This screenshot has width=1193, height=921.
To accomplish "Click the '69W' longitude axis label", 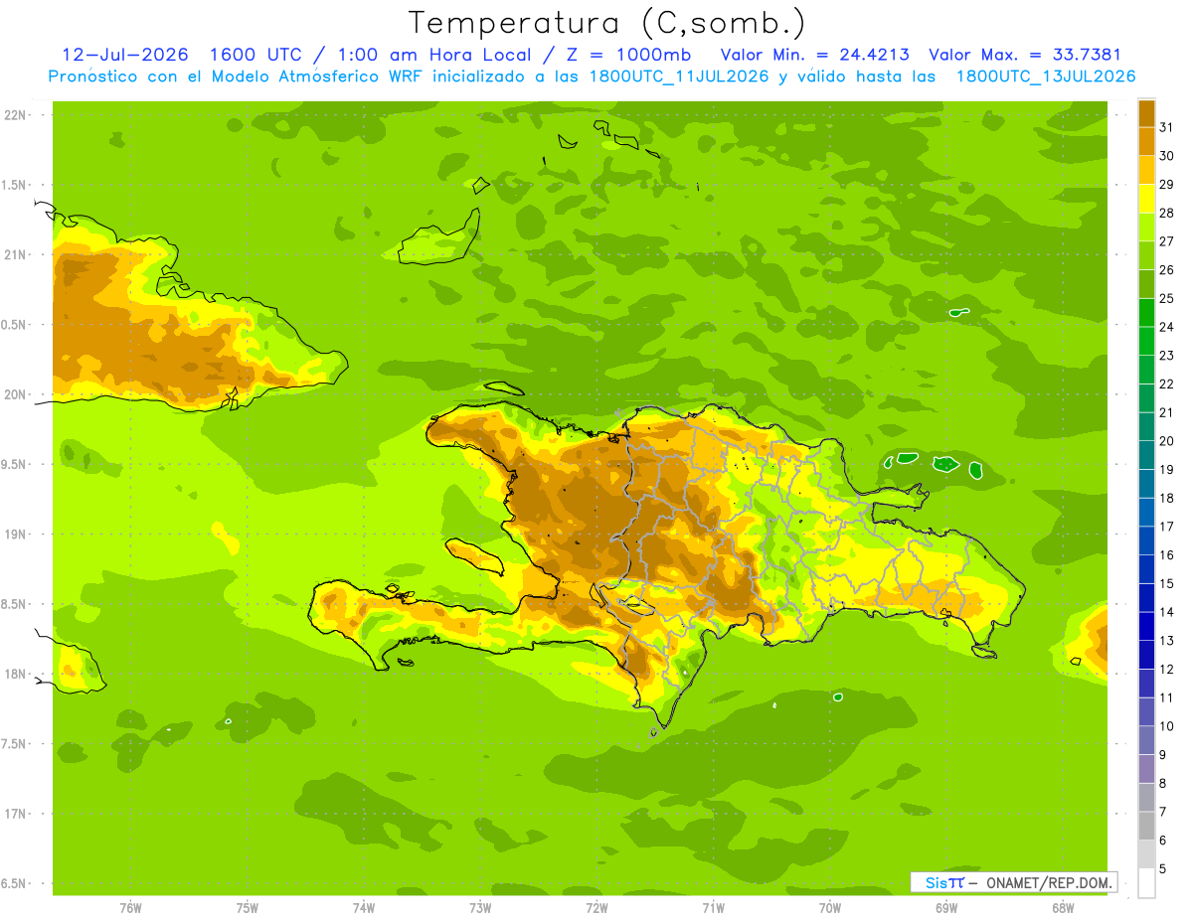I will click(946, 908).
